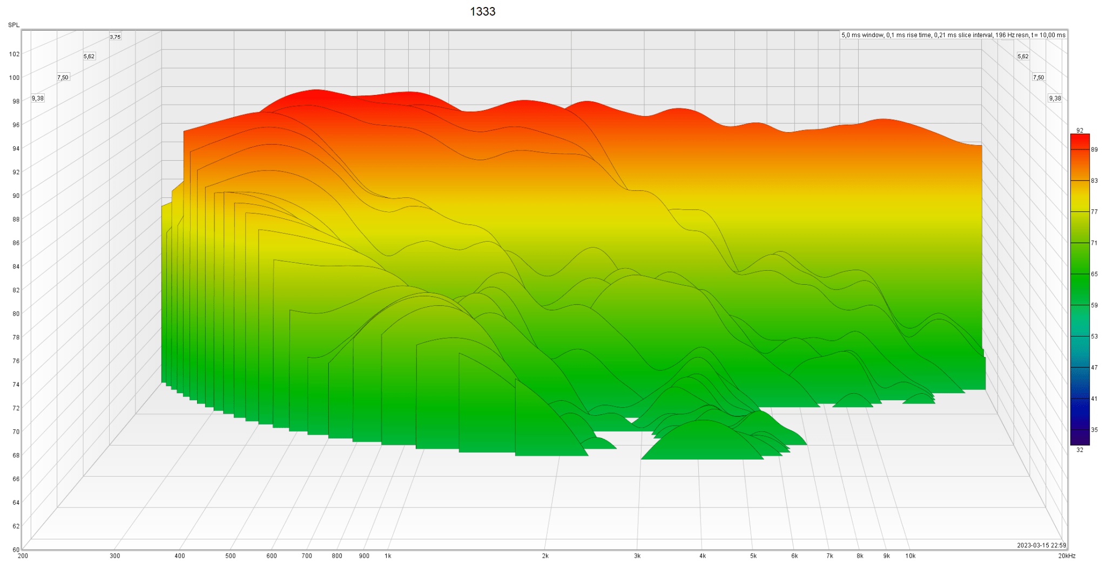
Task: Click the "96" SPL axis value
Action: point(16,125)
